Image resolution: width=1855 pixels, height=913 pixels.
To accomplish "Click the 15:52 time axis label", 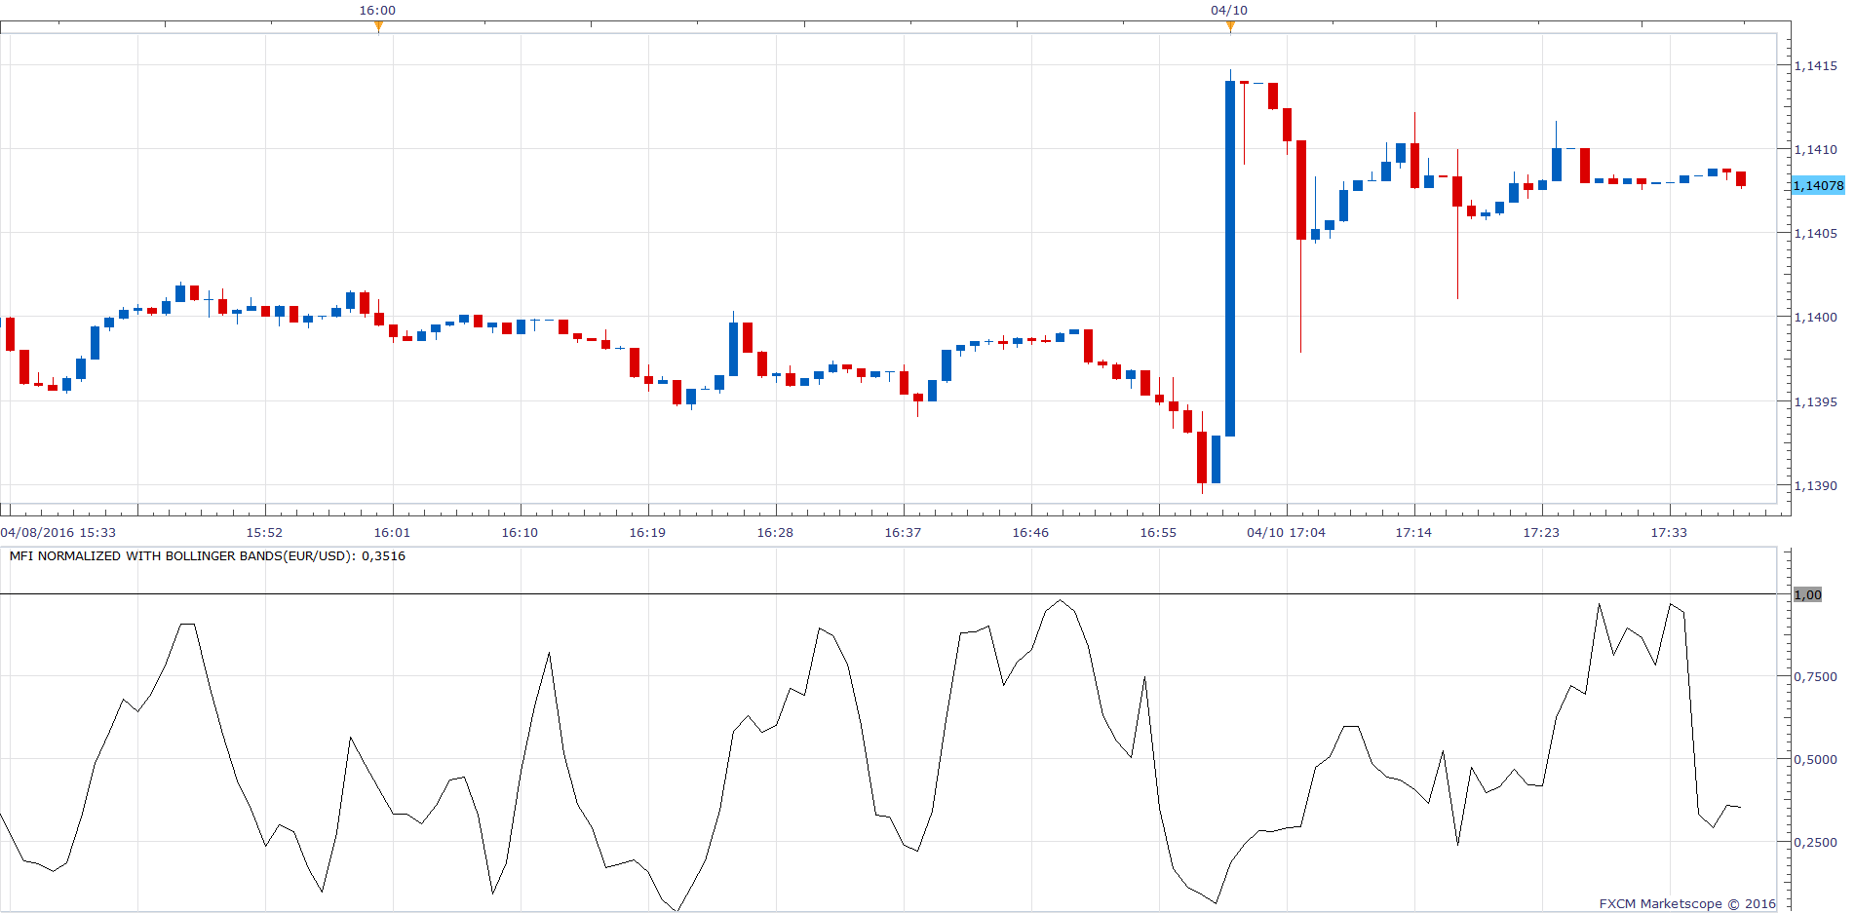I will pos(264,533).
